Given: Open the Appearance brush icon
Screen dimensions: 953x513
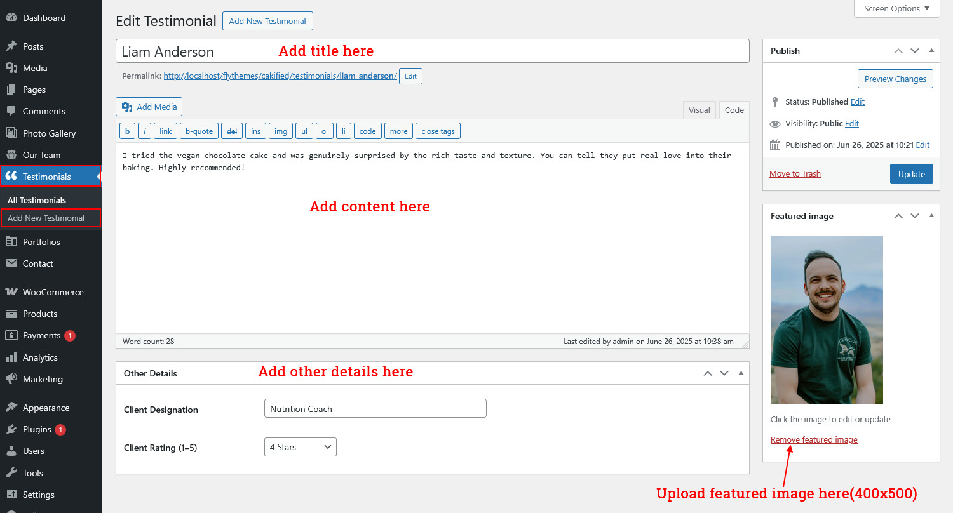Looking at the screenshot, I should pos(11,408).
